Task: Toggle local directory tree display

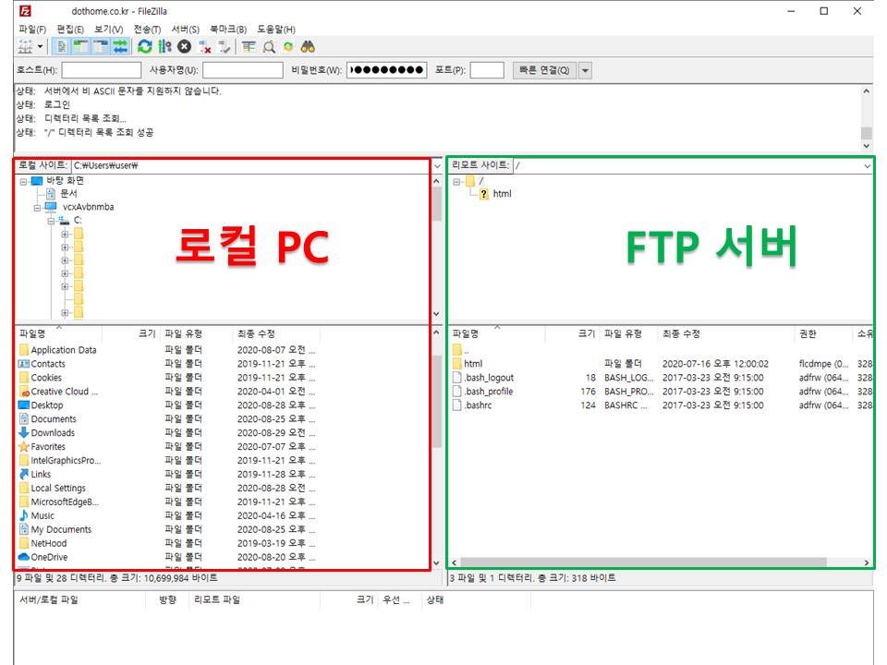Action: click(81, 47)
